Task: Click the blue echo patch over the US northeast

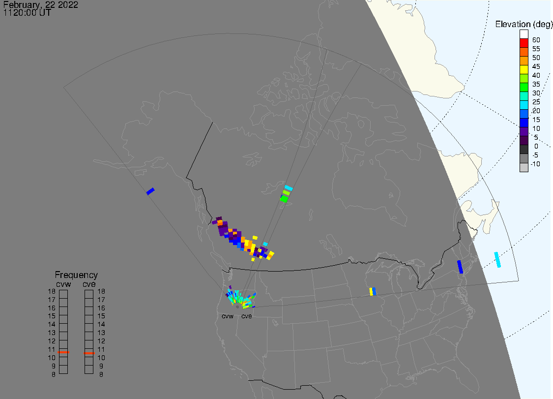Action: (x=460, y=267)
